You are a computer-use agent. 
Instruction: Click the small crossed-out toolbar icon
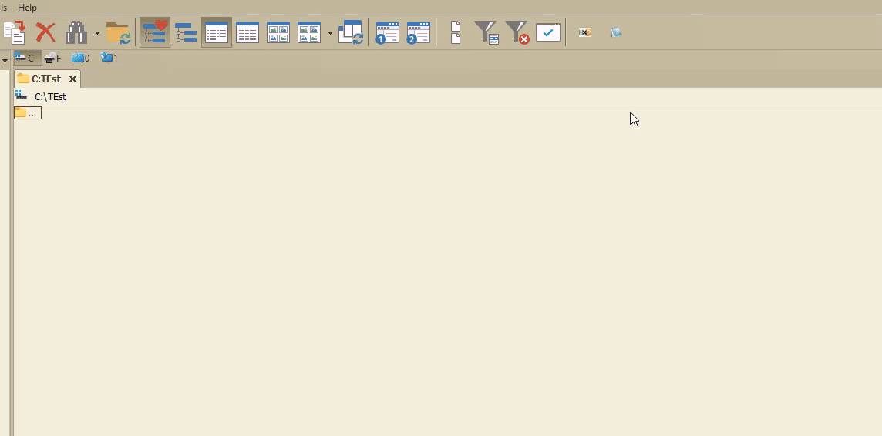tap(585, 32)
